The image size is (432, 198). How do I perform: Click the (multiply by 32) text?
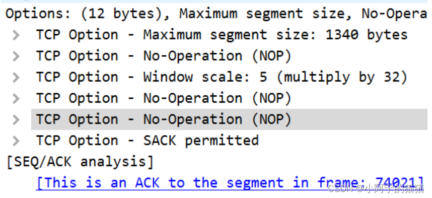point(342,77)
